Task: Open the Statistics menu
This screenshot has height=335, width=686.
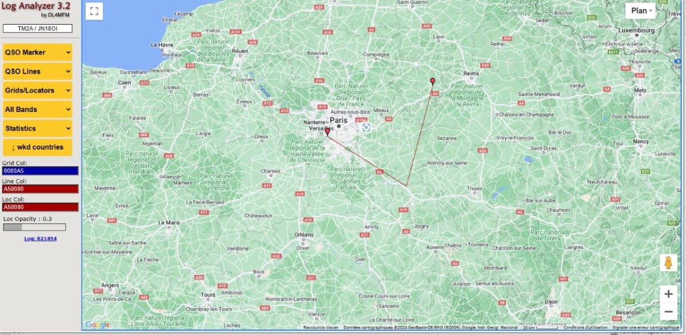Action: click(38, 129)
